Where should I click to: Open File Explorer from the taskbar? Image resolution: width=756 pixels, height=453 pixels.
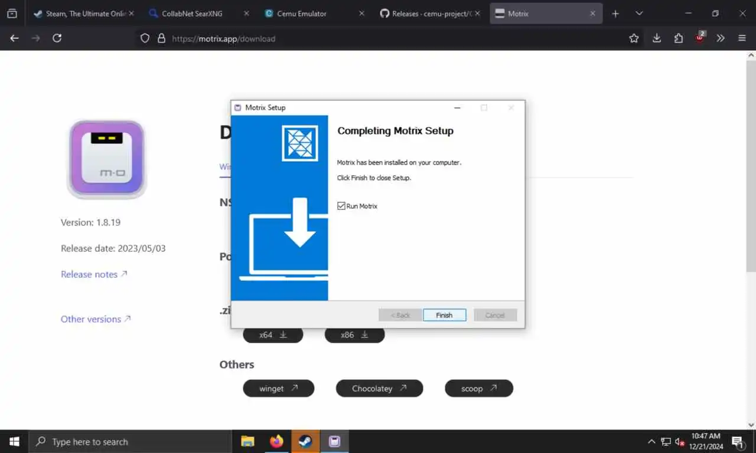(x=247, y=441)
